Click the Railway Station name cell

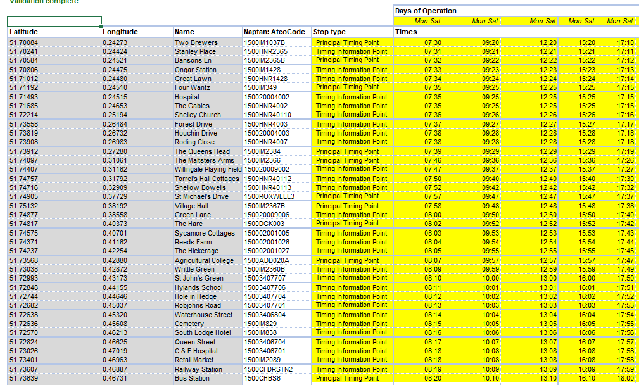pyautogui.click(x=206, y=369)
